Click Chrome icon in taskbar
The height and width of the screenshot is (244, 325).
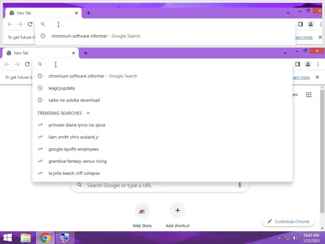pyautogui.click(x=45, y=238)
